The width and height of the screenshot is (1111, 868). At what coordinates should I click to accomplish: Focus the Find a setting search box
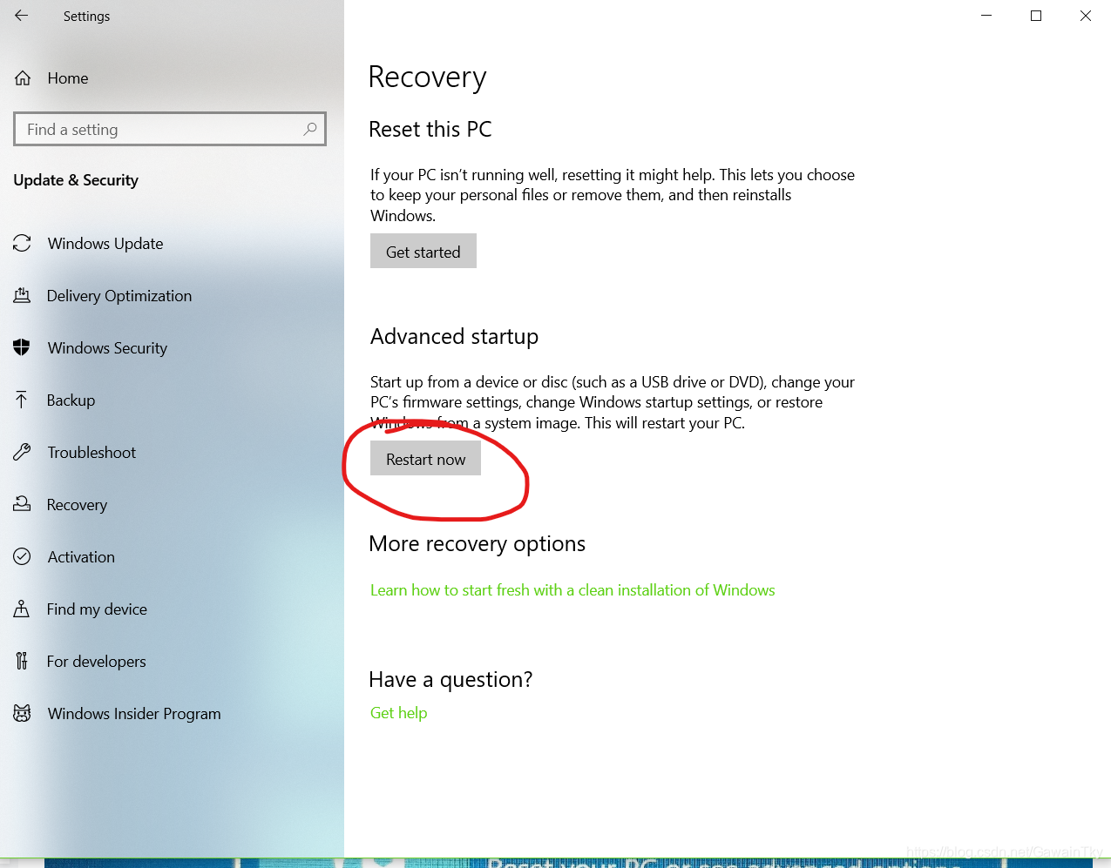coord(170,129)
